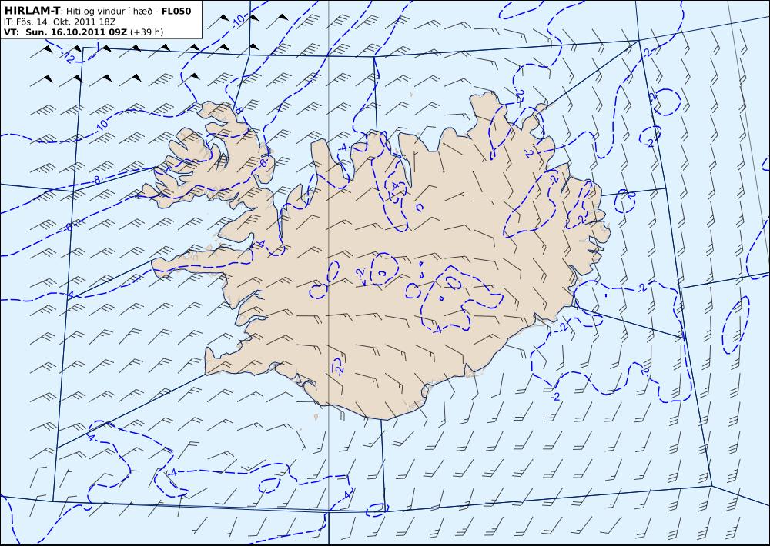Select the "IT: Fös. 14. Okt. 2011 18Z" line
Screen dimensions: 770x546
59,22
